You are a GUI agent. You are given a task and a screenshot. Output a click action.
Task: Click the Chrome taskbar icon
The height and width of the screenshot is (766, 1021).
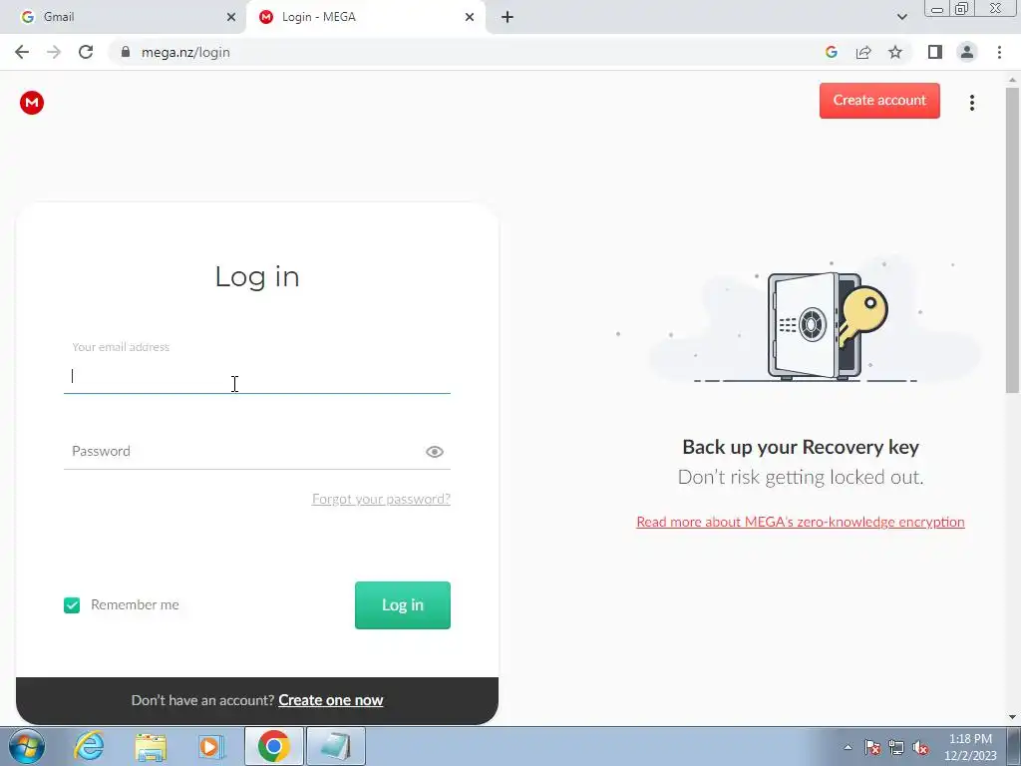pos(273,746)
